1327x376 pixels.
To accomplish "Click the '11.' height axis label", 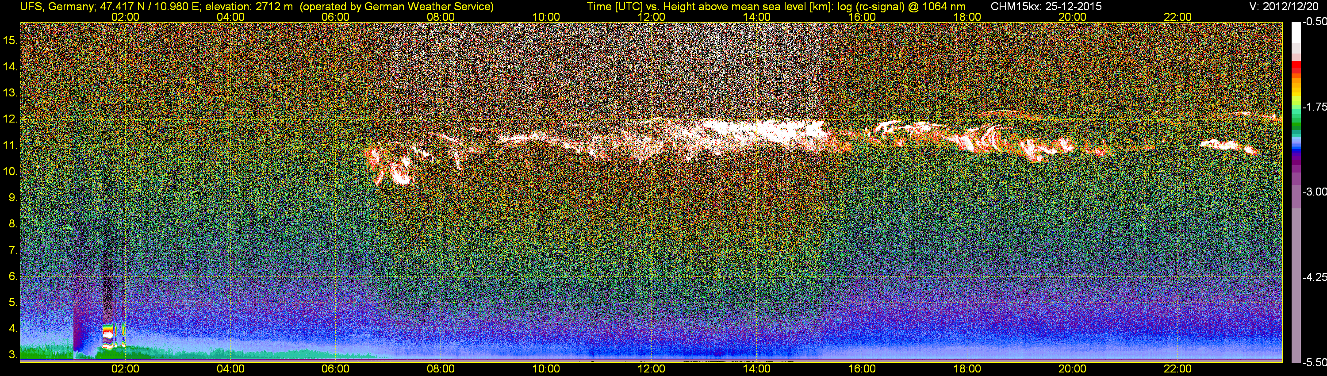I will [10, 145].
